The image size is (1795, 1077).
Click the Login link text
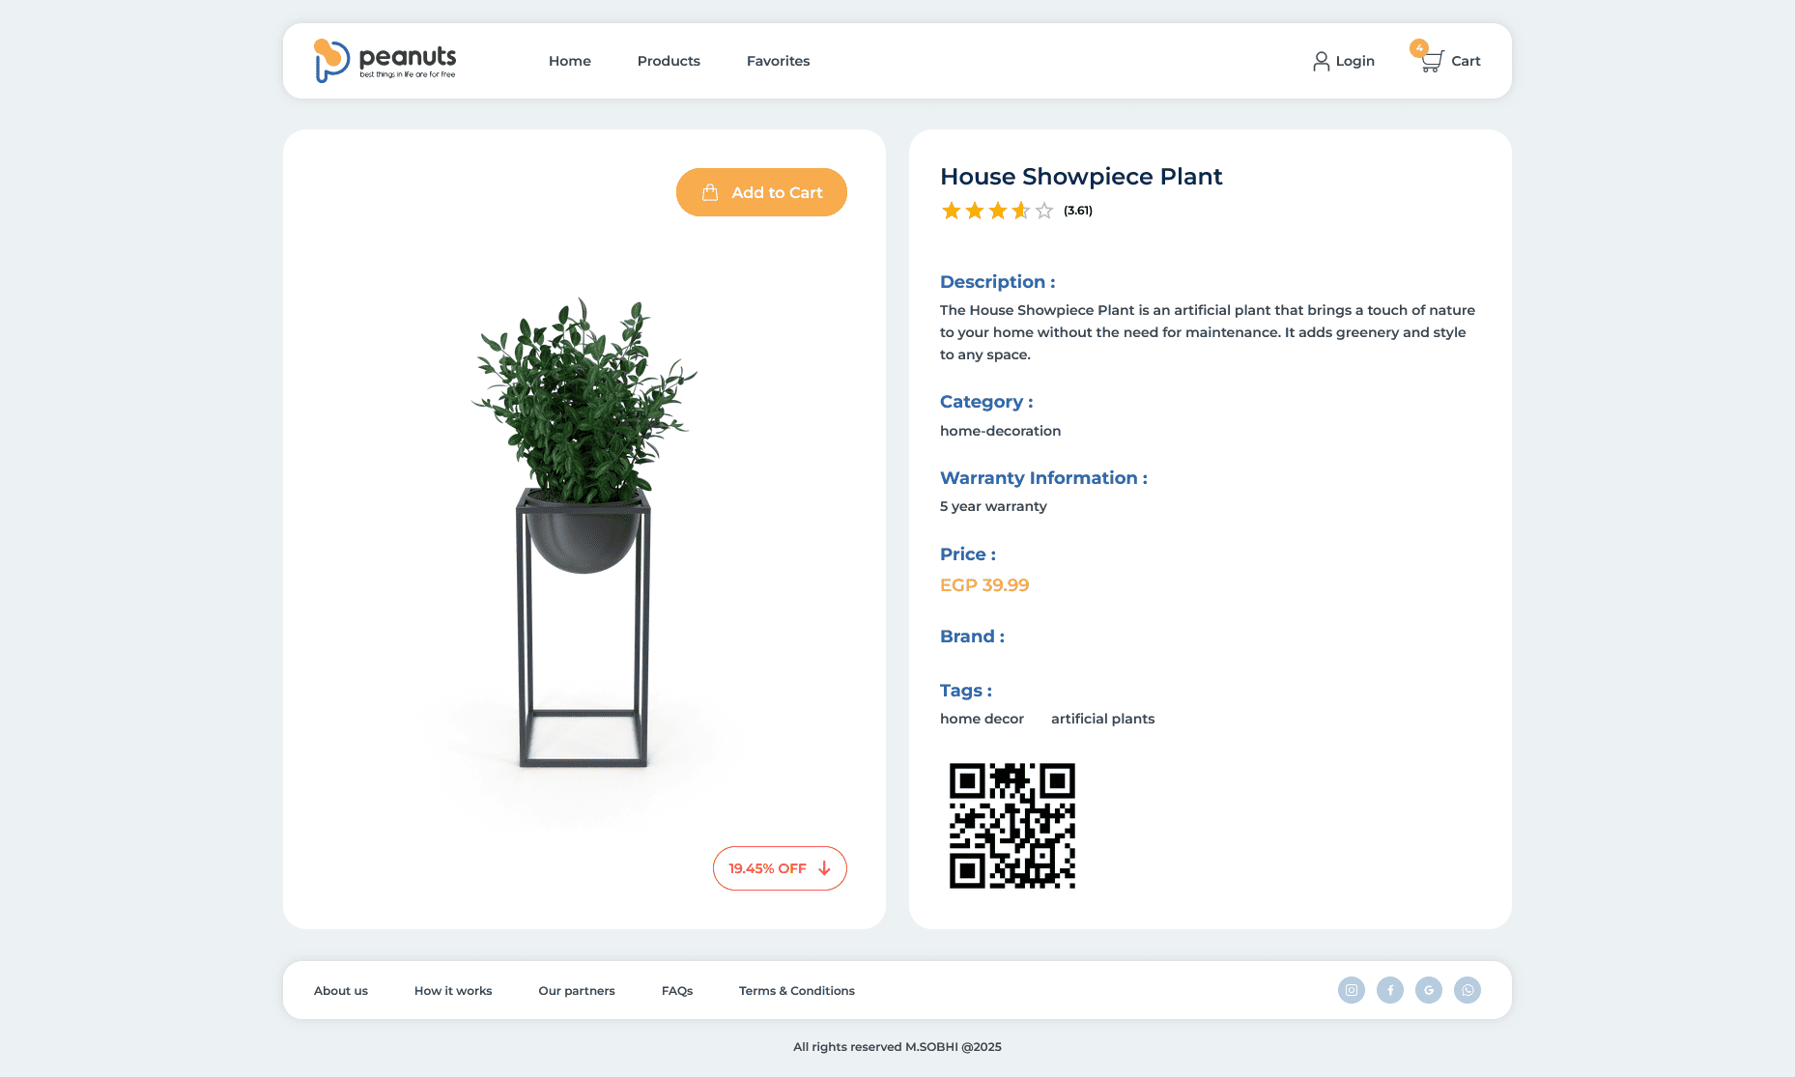tap(1355, 61)
